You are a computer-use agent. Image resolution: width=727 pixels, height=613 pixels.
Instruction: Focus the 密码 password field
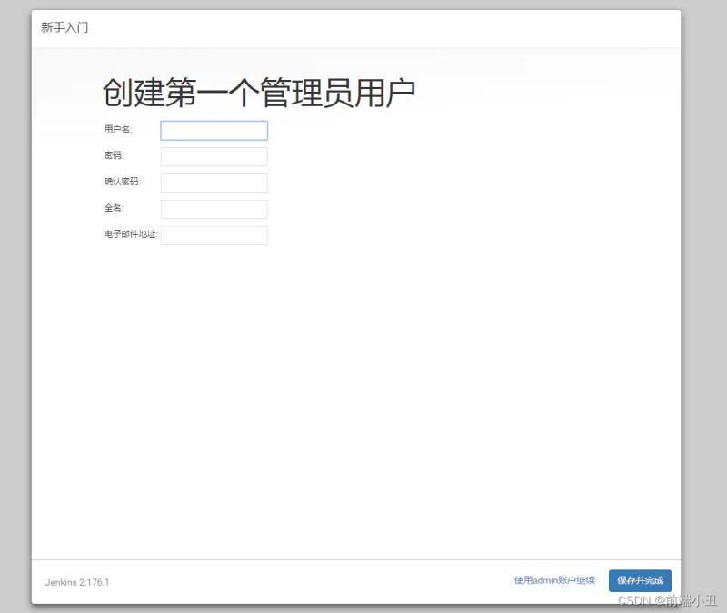(213, 156)
